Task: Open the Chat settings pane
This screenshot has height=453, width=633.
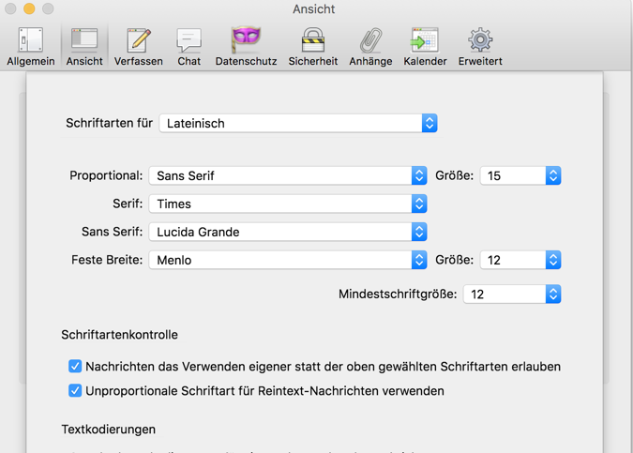Action: 189,46
